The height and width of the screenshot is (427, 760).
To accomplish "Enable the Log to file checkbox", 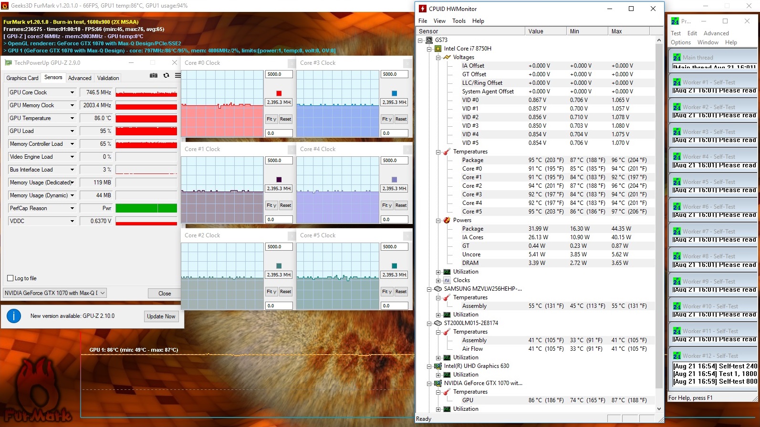I will click(10, 278).
